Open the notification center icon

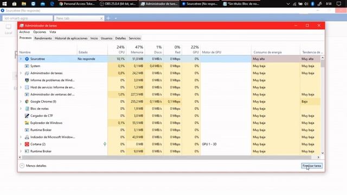tap(338, 4)
